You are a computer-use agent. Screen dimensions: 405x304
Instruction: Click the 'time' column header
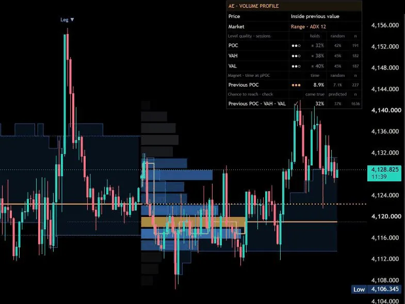[315, 76]
